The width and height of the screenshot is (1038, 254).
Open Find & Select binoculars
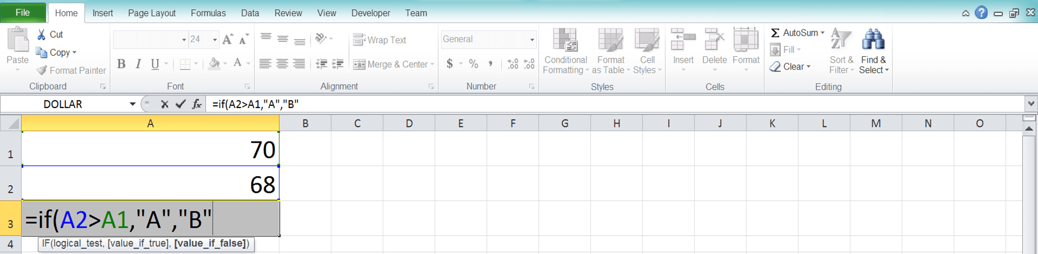pos(874,51)
